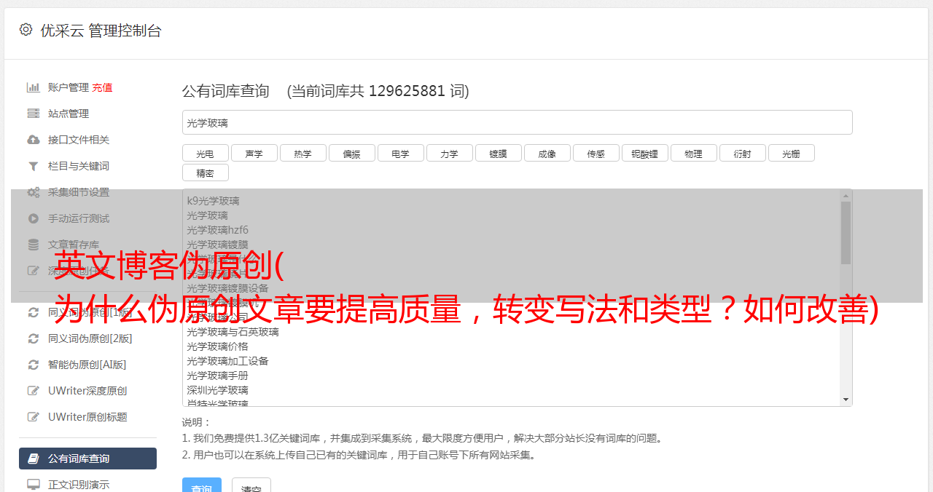Screen dimensions: 933x492
Task: Click the monitor icon for 正文识别演示
Action: [34, 484]
